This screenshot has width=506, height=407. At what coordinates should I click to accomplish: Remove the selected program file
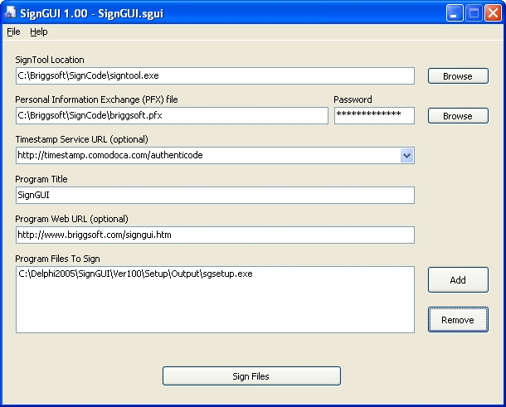click(x=458, y=320)
